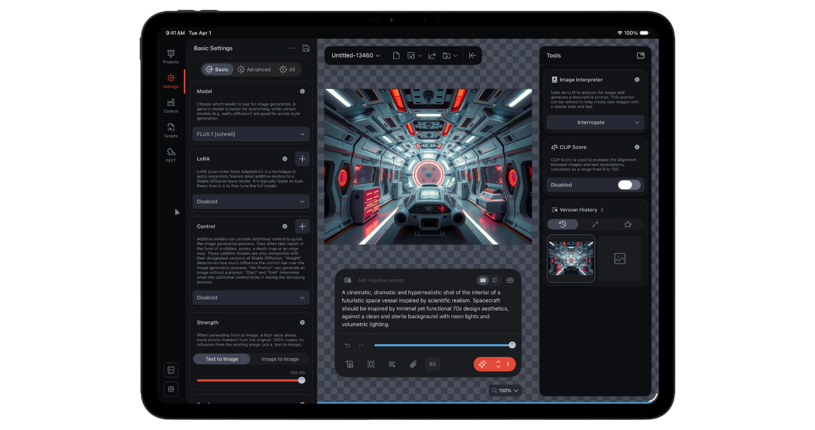Screen dimensions: 815x430
Task: Click the Interrogate button
Action: (590, 122)
